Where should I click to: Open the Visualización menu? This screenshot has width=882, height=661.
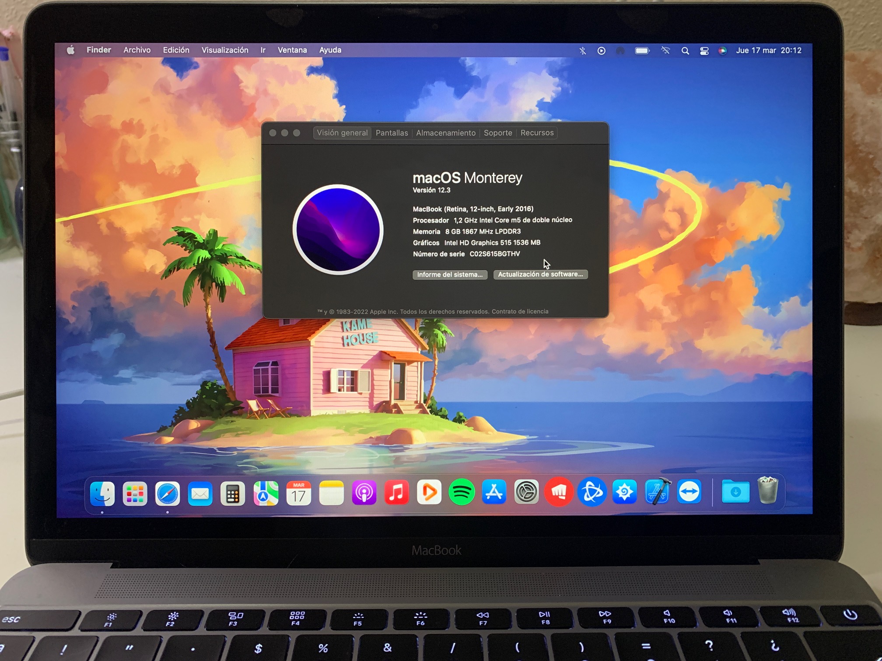pos(225,50)
